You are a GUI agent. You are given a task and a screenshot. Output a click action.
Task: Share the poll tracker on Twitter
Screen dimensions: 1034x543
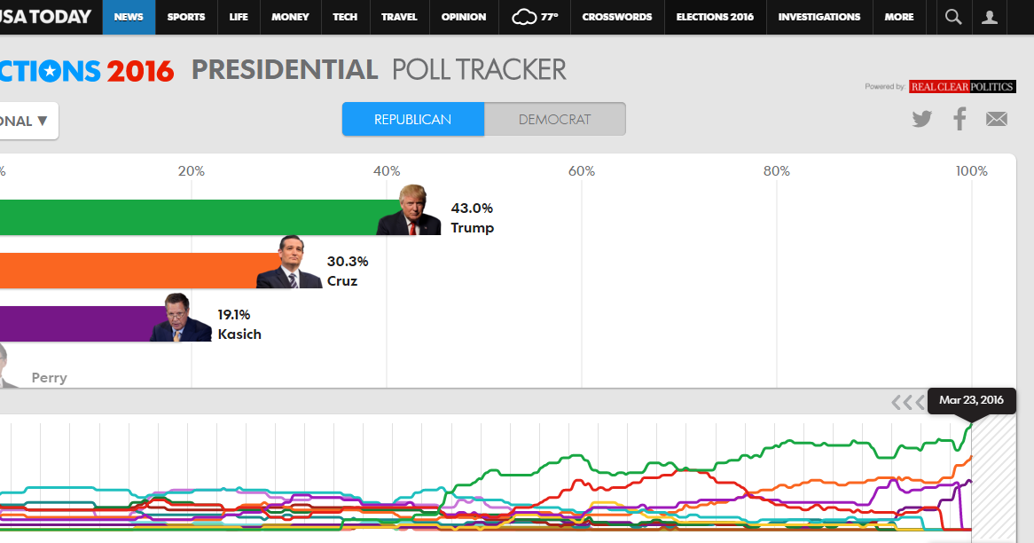pyautogui.click(x=921, y=118)
